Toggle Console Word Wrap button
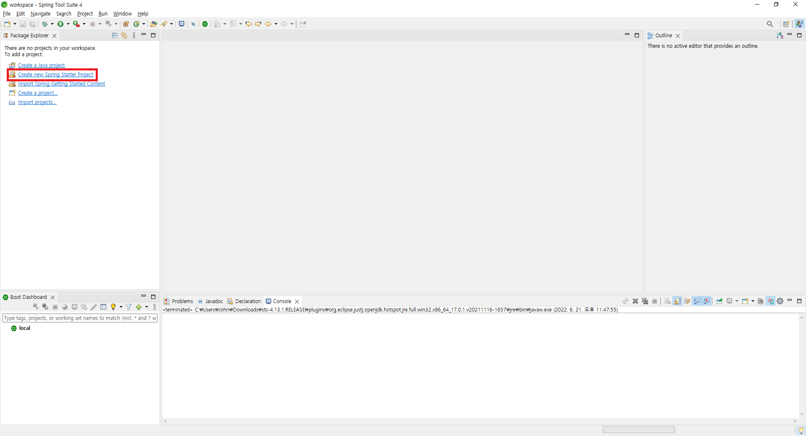The image size is (806, 436). (687, 301)
